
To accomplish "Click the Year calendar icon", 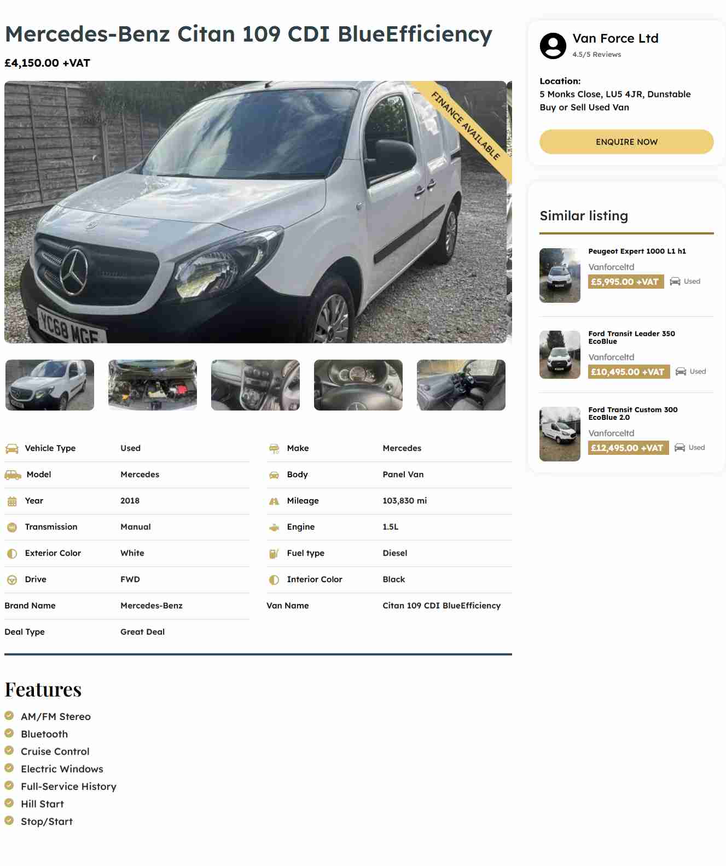I will click(x=12, y=501).
